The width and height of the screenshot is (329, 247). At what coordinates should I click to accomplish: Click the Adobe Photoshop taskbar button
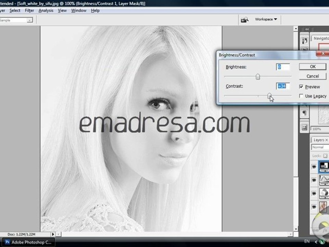pyautogui.click(x=28, y=242)
